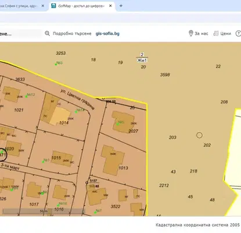241x233 pixels.
Task: Click the map icon beside Цени
Action: click(215, 33)
